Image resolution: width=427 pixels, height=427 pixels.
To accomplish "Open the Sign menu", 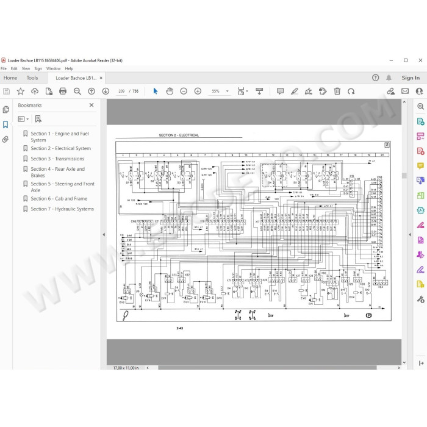I will click(38, 68).
